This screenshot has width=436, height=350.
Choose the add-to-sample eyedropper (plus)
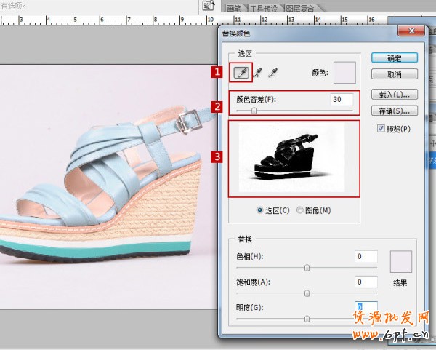257,72
